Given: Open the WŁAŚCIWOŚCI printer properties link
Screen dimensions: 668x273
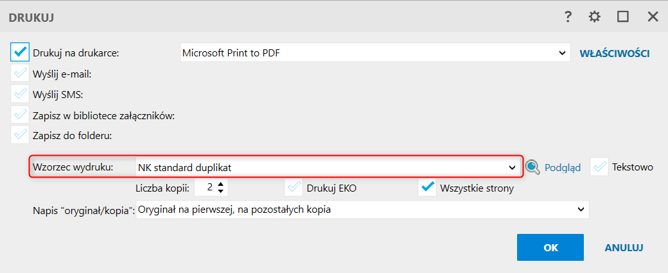Looking at the screenshot, I should [x=615, y=53].
